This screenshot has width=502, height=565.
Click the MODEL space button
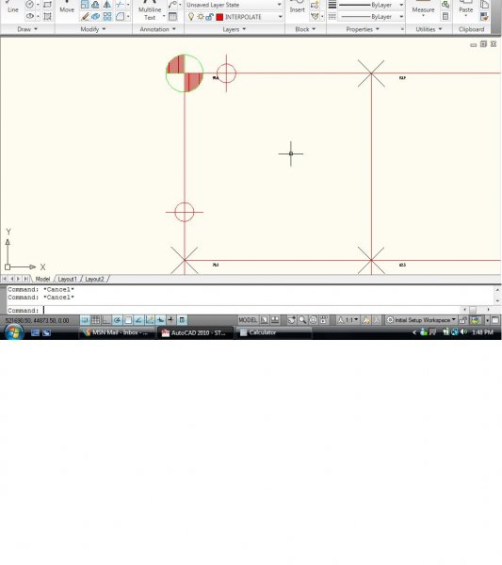(x=248, y=319)
